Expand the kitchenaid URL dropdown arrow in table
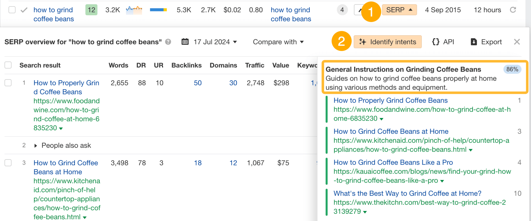Image resolution: width=531 pixels, height=221 pixels. (x=85, y=217)
